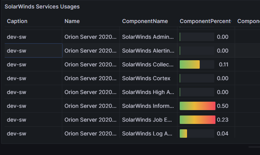Select dev-sw cell in SolarWinds Collector row
This screenshot has height=155, width=260.
pos(33,64)
